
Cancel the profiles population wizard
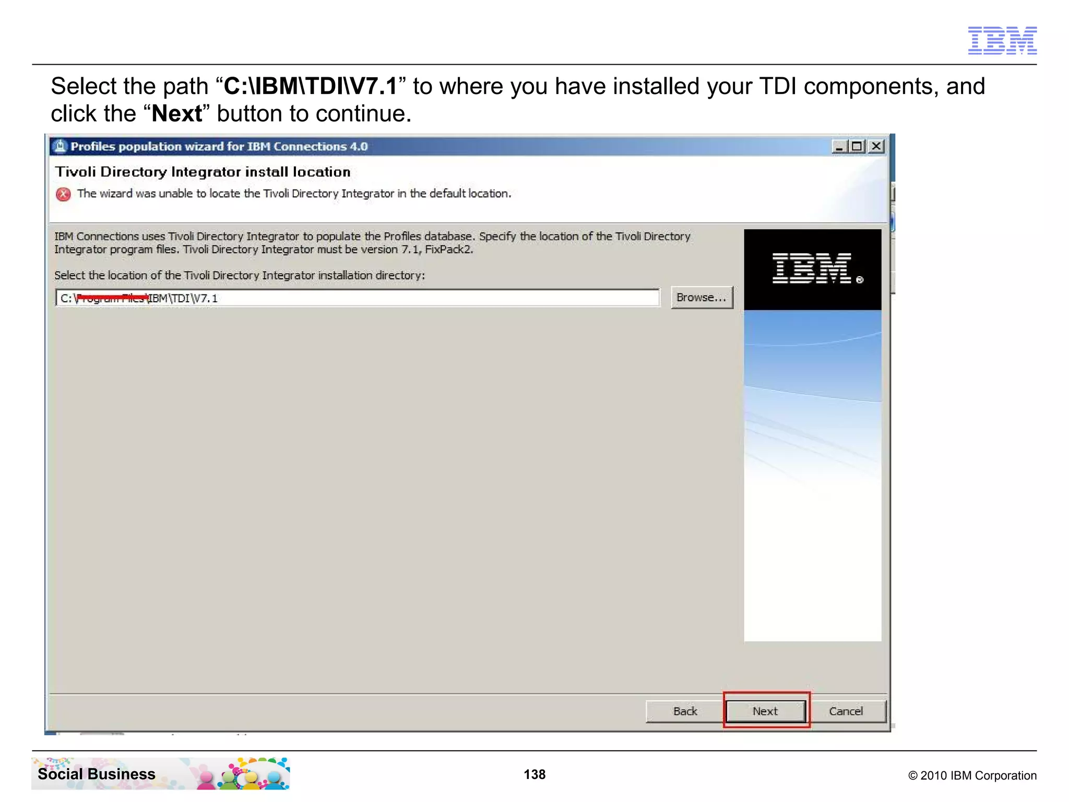coord(846,711)
